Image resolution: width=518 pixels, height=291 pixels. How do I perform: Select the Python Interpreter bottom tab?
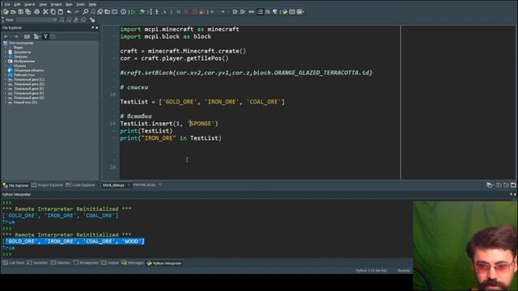[164, 264]
